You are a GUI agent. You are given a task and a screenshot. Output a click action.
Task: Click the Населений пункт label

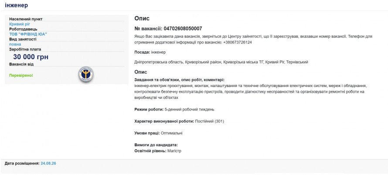coord(26,19)
